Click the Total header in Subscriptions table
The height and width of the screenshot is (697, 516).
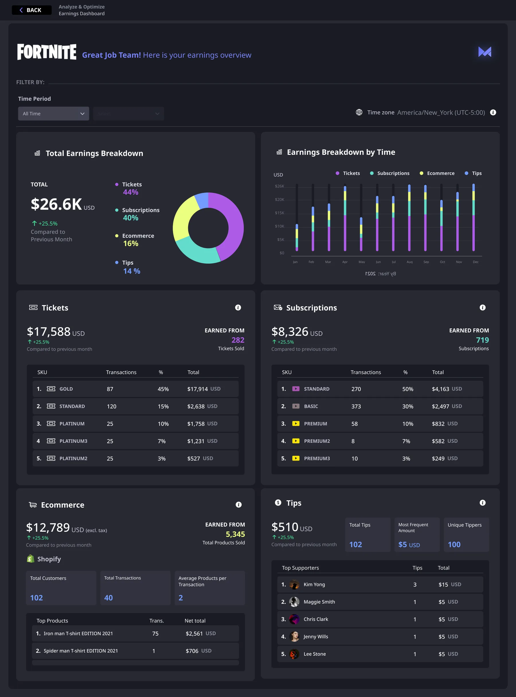(x=438, y=372)
